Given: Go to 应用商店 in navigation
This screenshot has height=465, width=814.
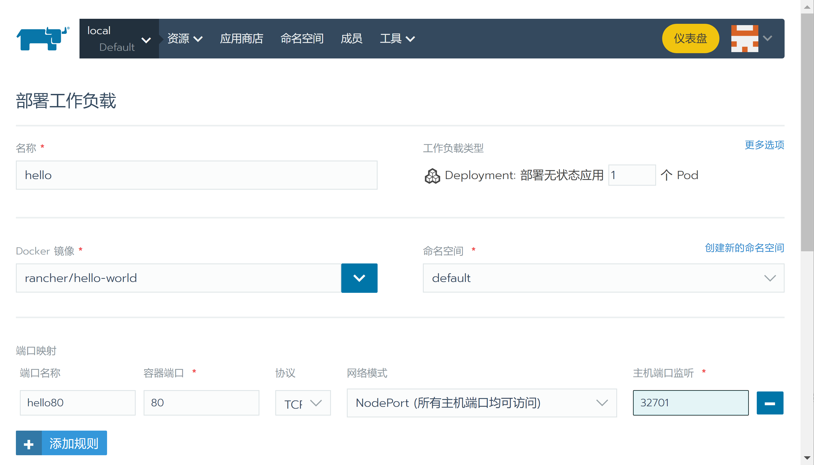Looking at the screenshot, I should [241, 39].
